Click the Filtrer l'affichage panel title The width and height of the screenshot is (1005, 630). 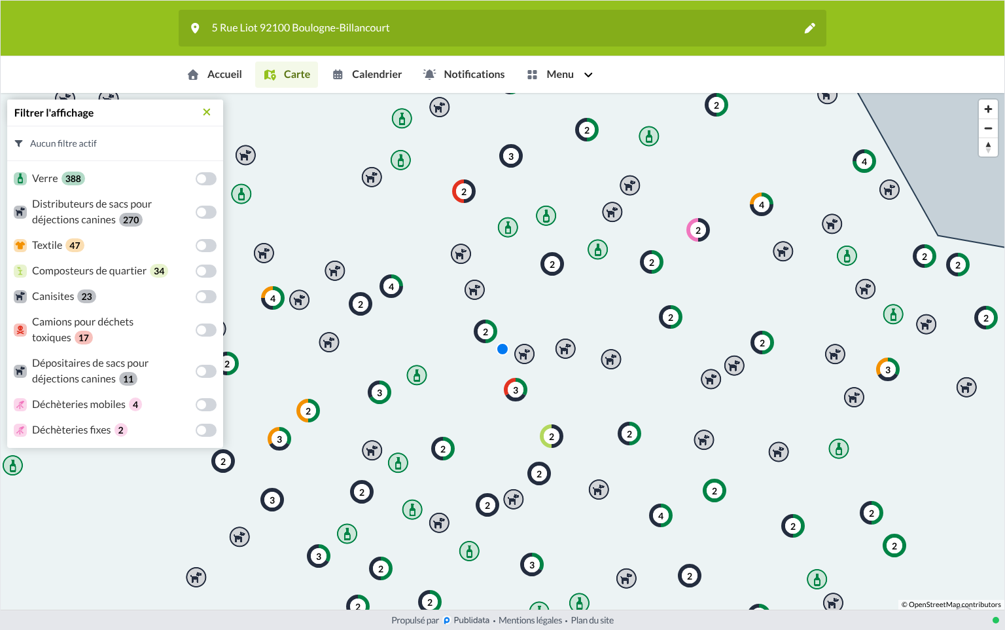pos(54,113)
